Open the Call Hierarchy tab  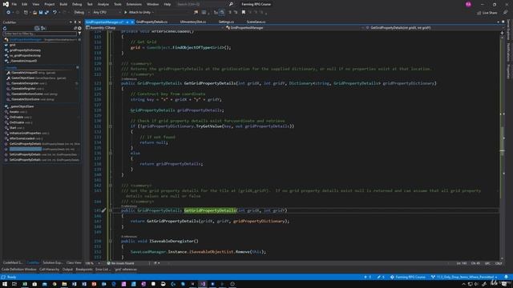(x=50, y=270)
